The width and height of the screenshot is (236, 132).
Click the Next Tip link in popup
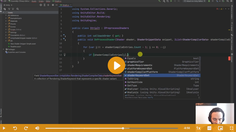pyautogui.click(x=150, y=97)
